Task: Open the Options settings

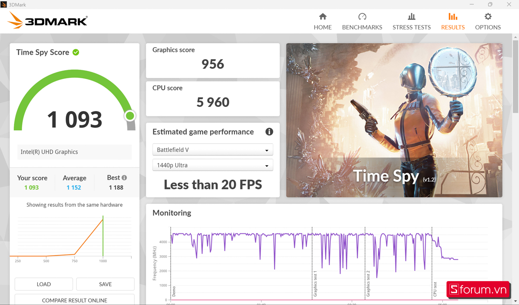Action: 487,21
